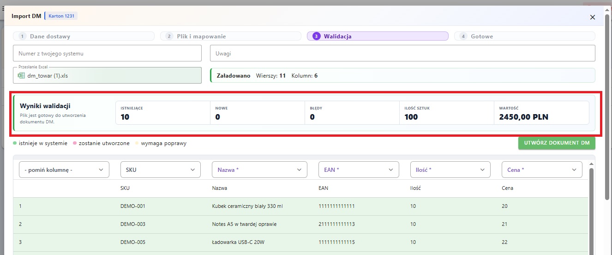The height and width of the screenshot is (255, 612).
Task: Select step 3 Walidacja
Action: pyautogui.click(x=378, y=36)
